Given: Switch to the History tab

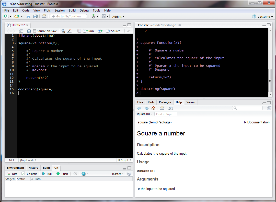Looking at the screenshot, I should (x=33, y=168).
